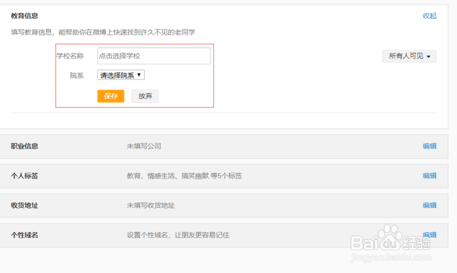Click the 教育信息 section title
This screenshot has height=273, width=457.
click(x=25, y=16)
